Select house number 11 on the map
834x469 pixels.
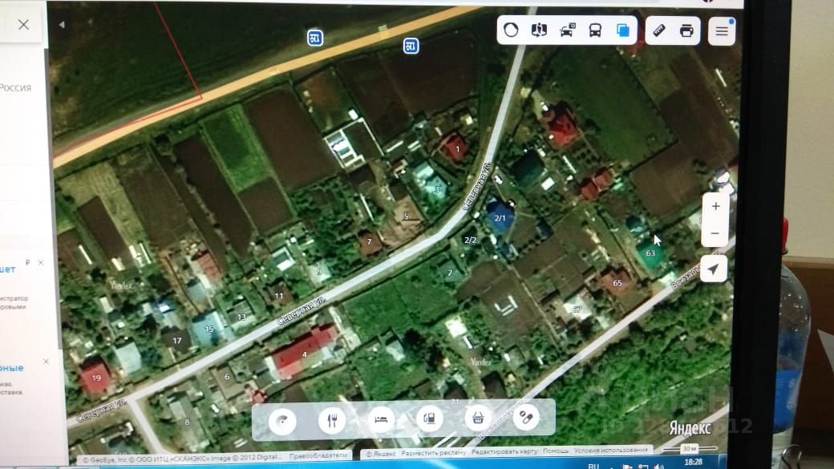coord(279,296)
